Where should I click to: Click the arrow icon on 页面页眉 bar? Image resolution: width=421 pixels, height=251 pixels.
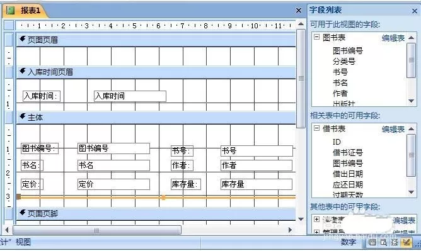pos(23,39)
